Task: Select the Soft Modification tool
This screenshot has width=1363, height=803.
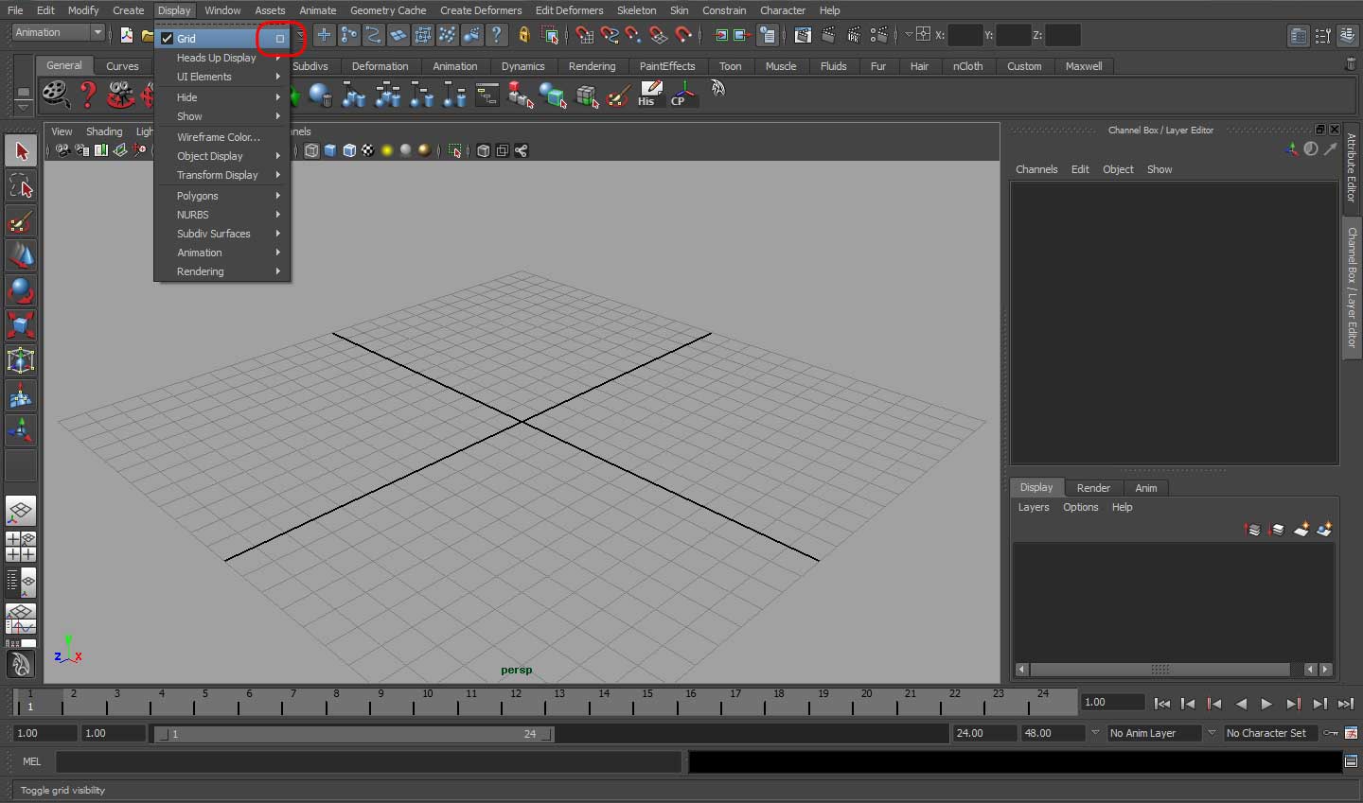Action: (21, 395)
